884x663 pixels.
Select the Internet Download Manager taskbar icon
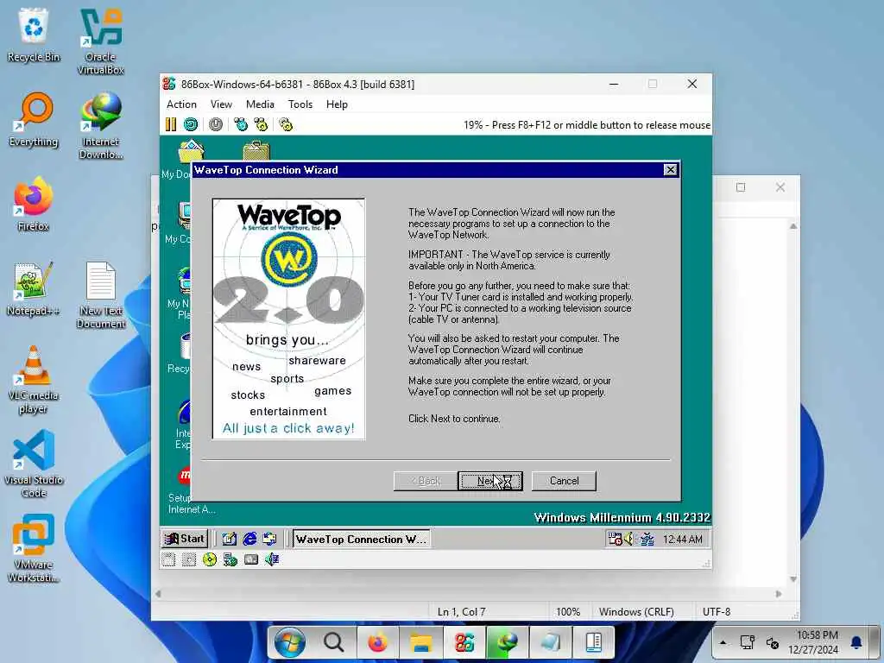507,642
